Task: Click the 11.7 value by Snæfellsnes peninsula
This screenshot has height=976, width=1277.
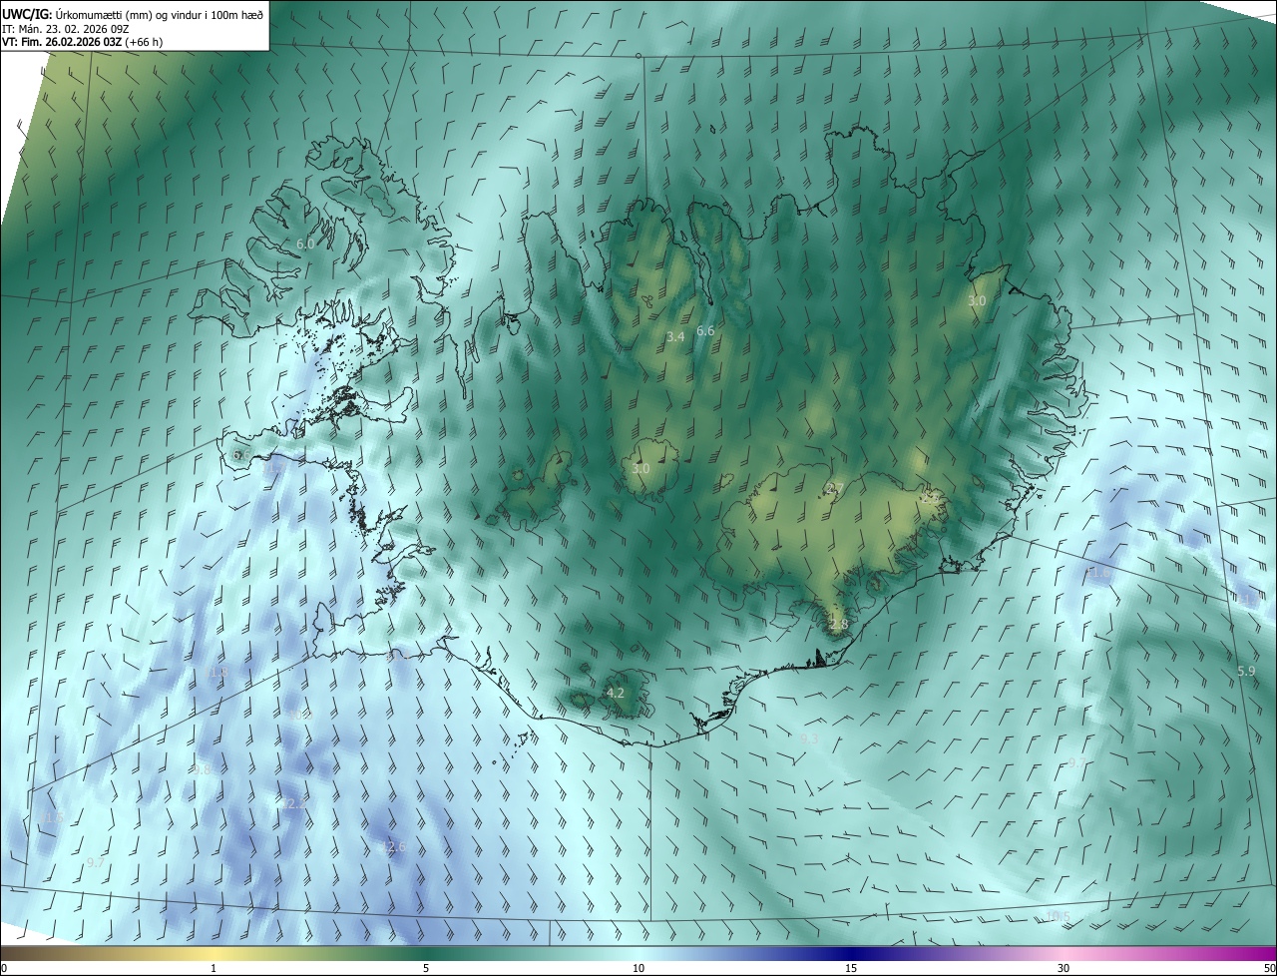Action: coord(272,465)
